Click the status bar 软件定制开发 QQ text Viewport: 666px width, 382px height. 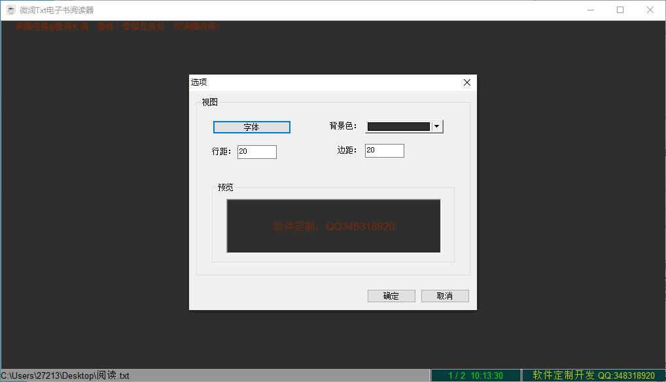594,375
